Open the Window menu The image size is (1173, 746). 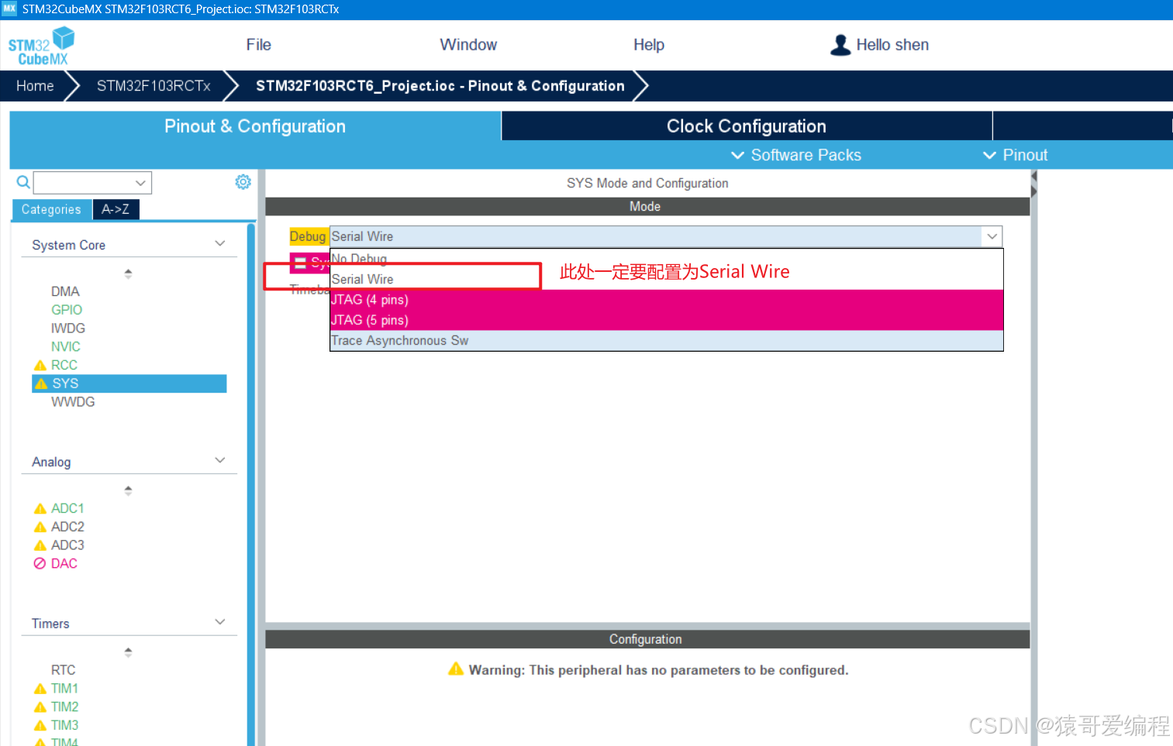pos(468,45)
